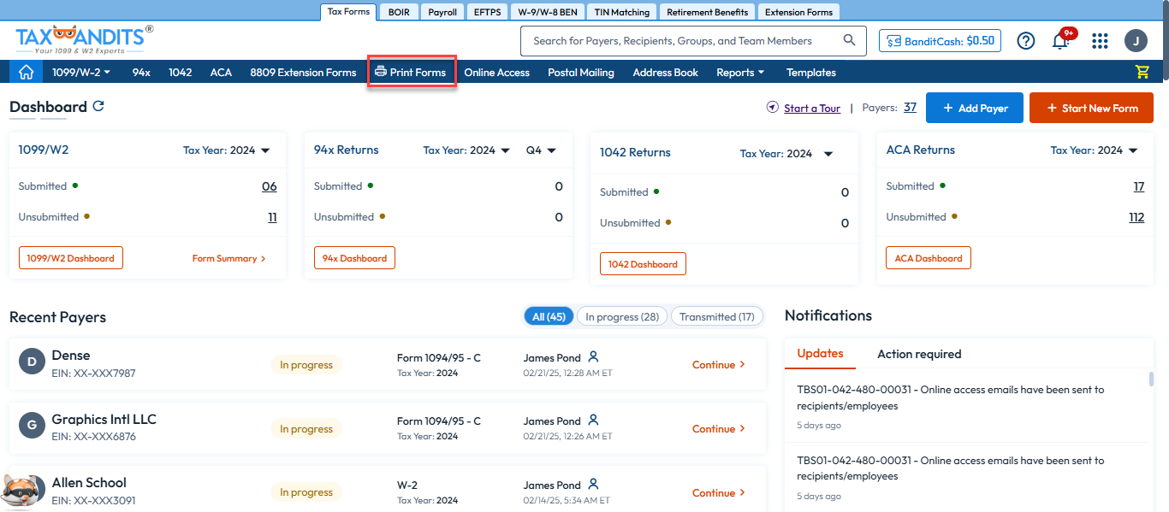Click the person icon in Allen School row
The height and width of the screenshot is (512, 1169).
pyautogui.click(x=593, y=484)
